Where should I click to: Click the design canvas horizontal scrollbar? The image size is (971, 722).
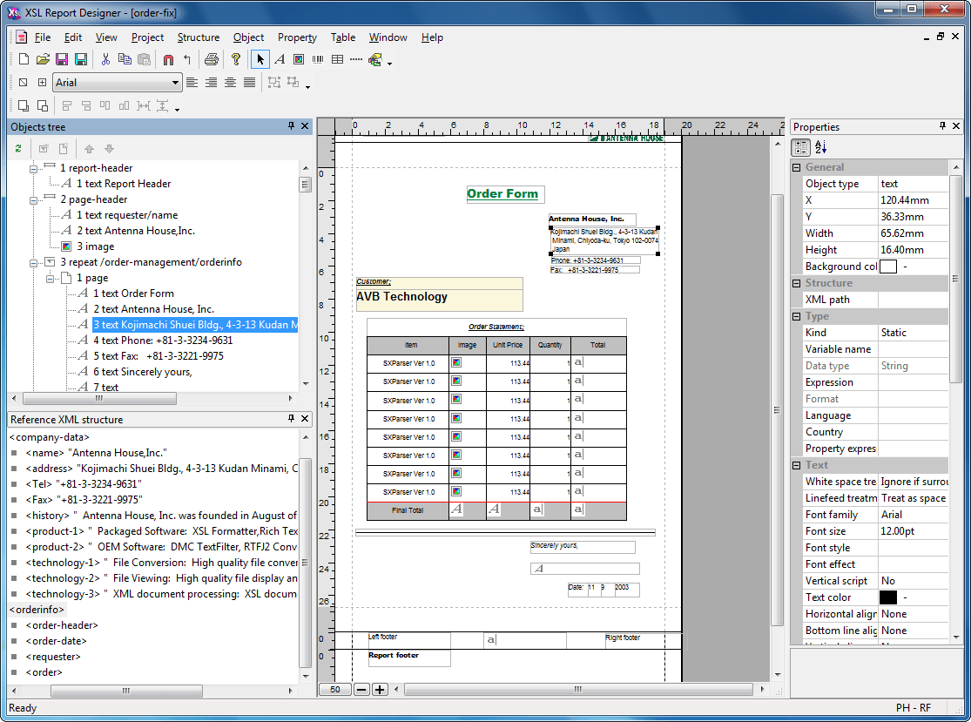pos(577,689)
